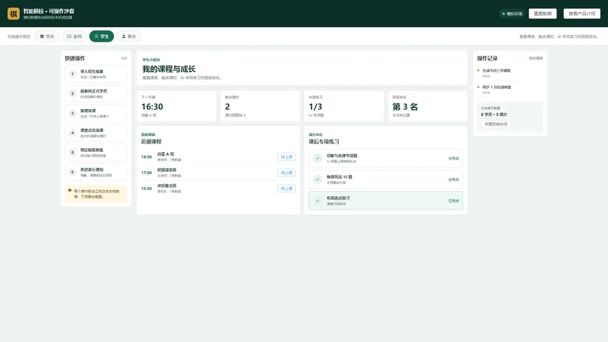Click the 0/6 progress counter

coord(124,58)
